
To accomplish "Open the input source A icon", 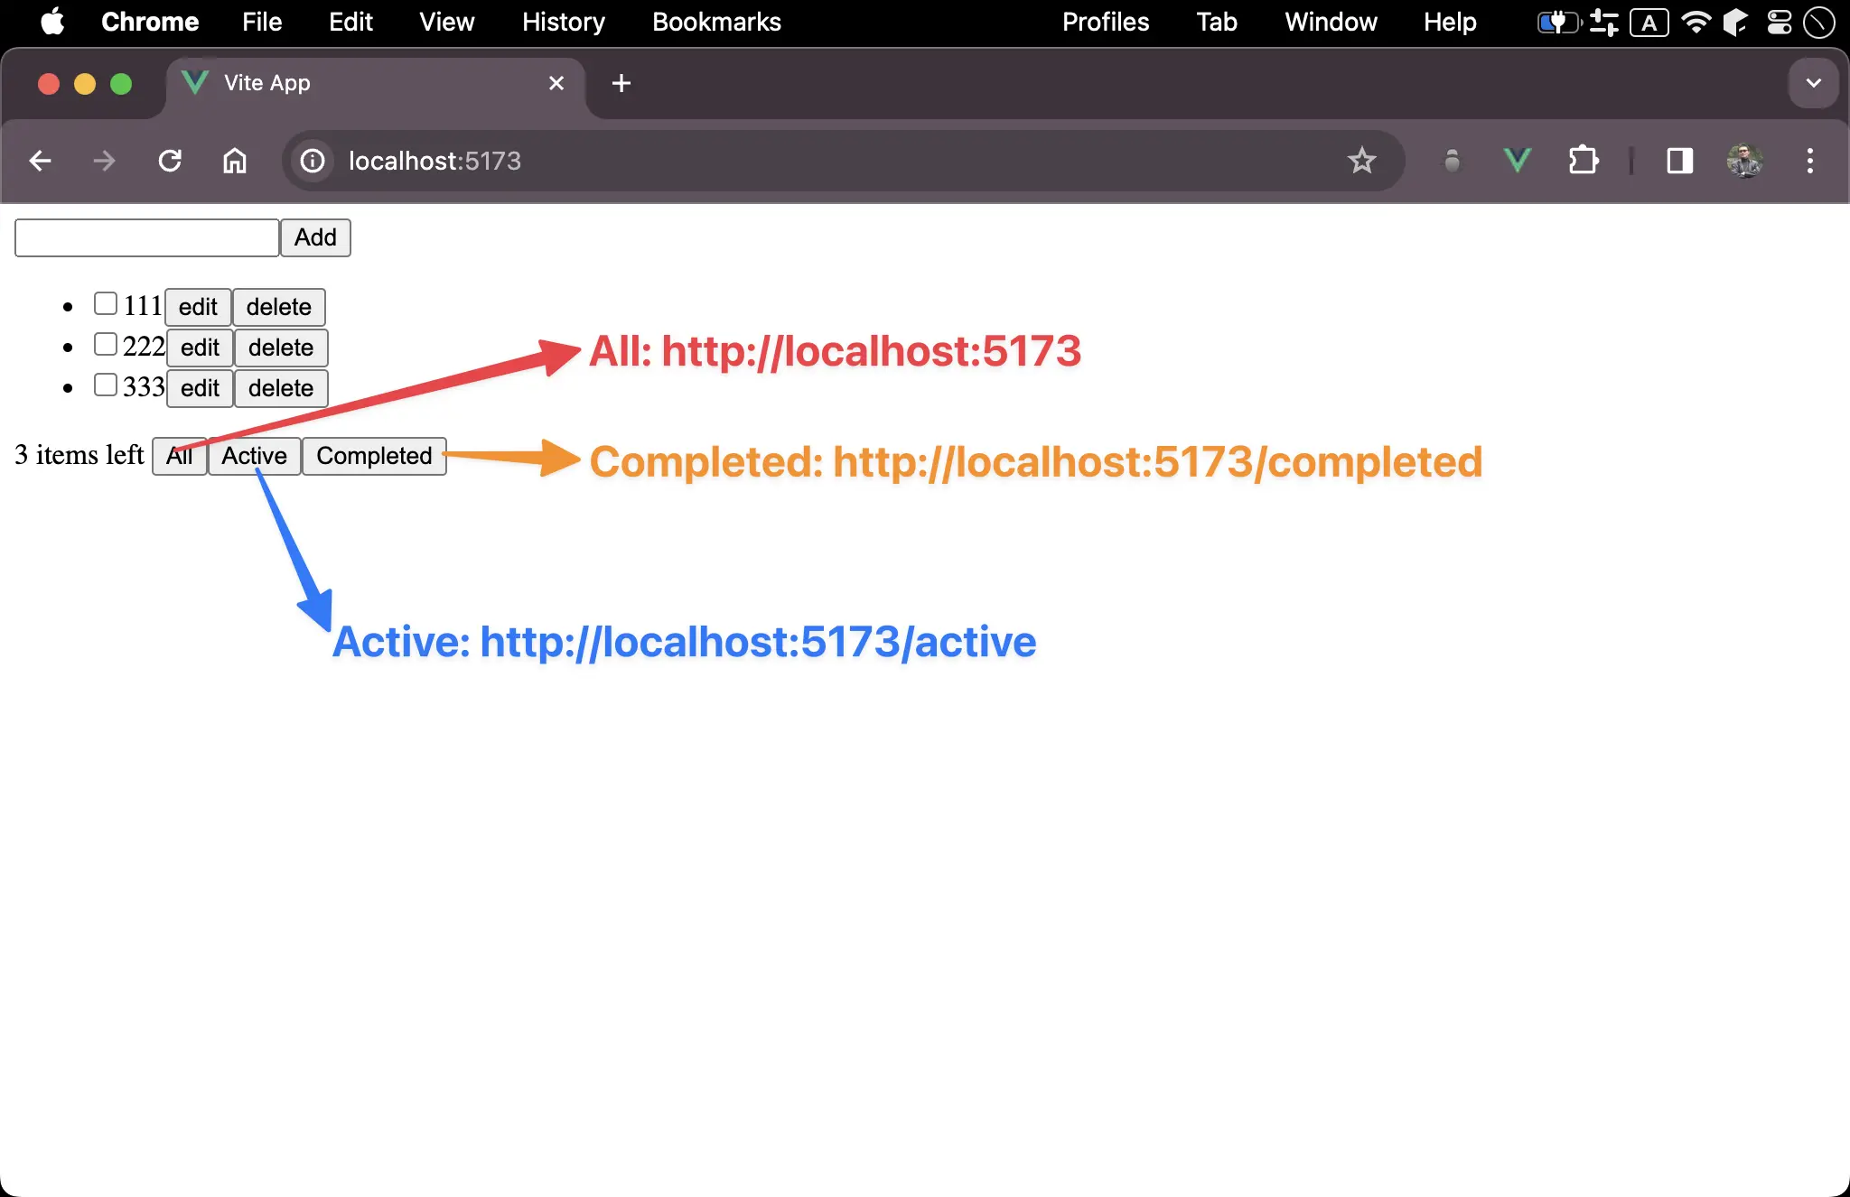I will [x=1649, y=22].
